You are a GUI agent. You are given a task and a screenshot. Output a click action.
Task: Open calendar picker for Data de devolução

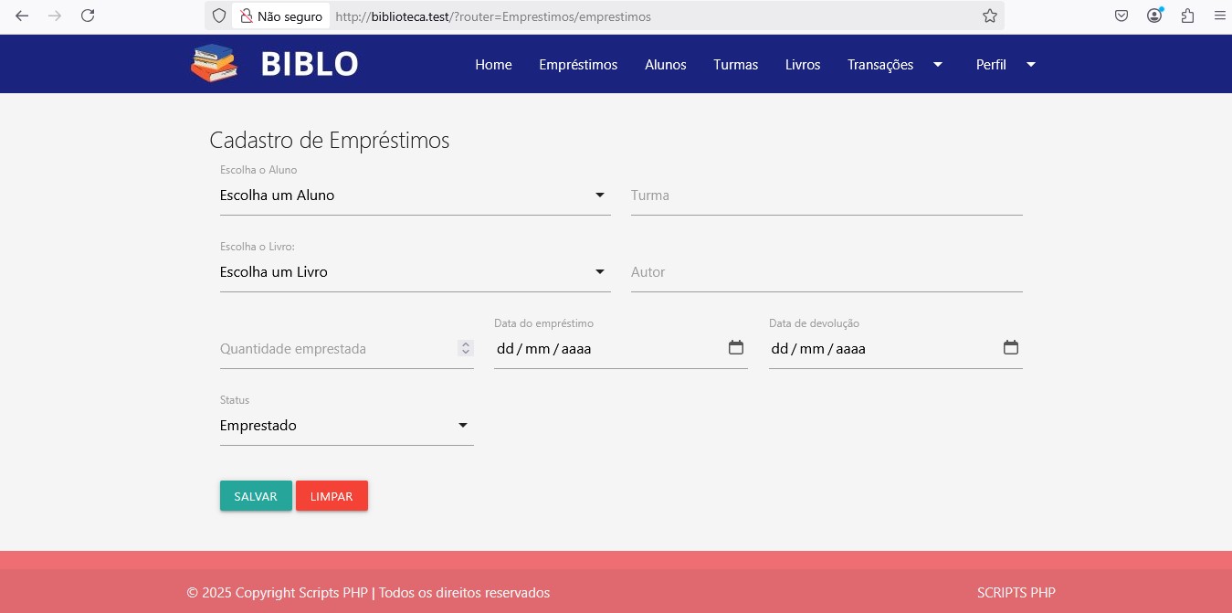pos(1010,347)
